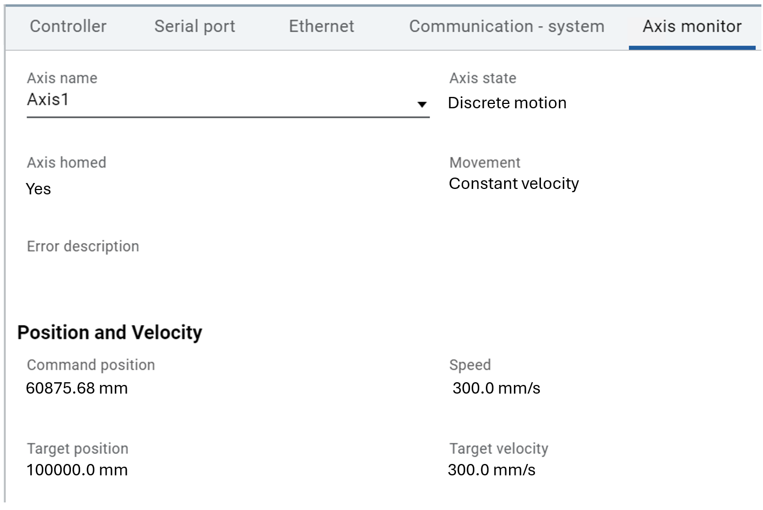Select the Constant velocity movement value
Image resolution: width=763 pixels, height=510 pixels.
click(x=513, y=184)
